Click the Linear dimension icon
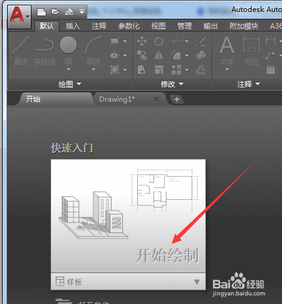 (271, 41)
